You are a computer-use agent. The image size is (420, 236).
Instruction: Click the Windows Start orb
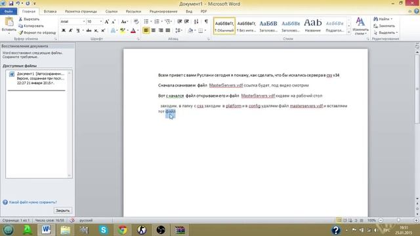point(8,230)
